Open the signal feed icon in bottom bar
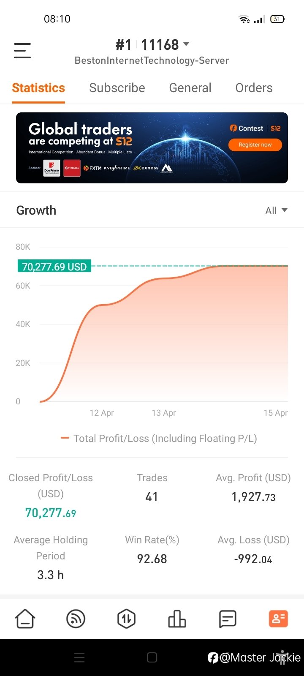 [x=76, y=619]
